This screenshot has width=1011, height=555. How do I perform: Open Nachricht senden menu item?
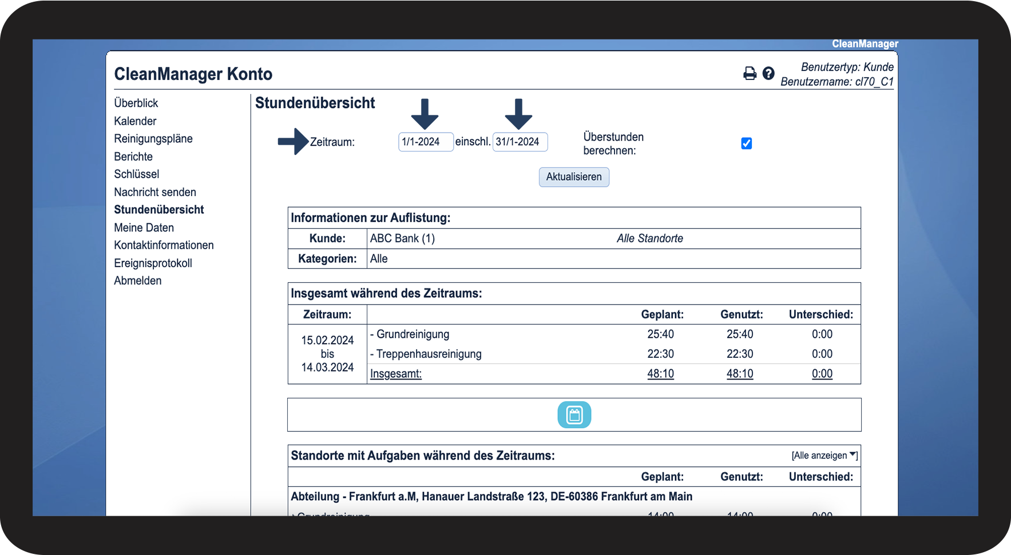pos(155,192)
